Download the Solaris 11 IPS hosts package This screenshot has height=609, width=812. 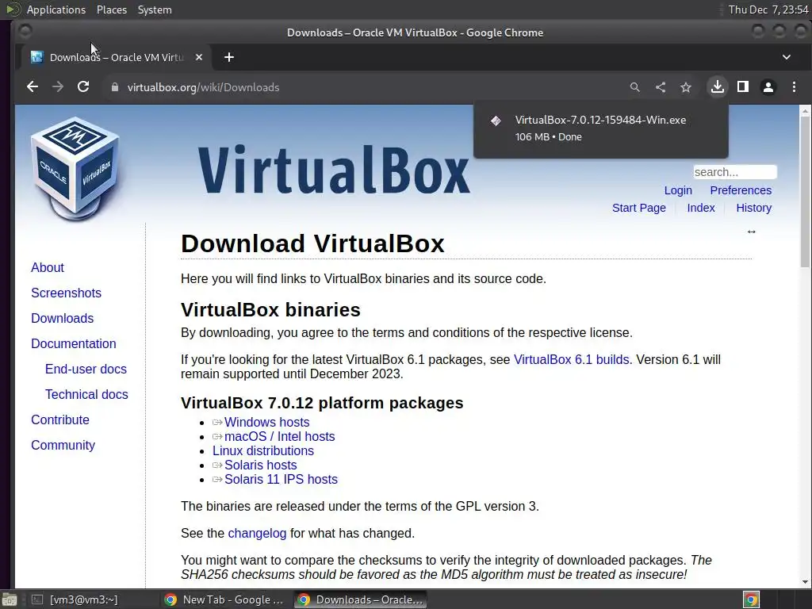[281, 480]
